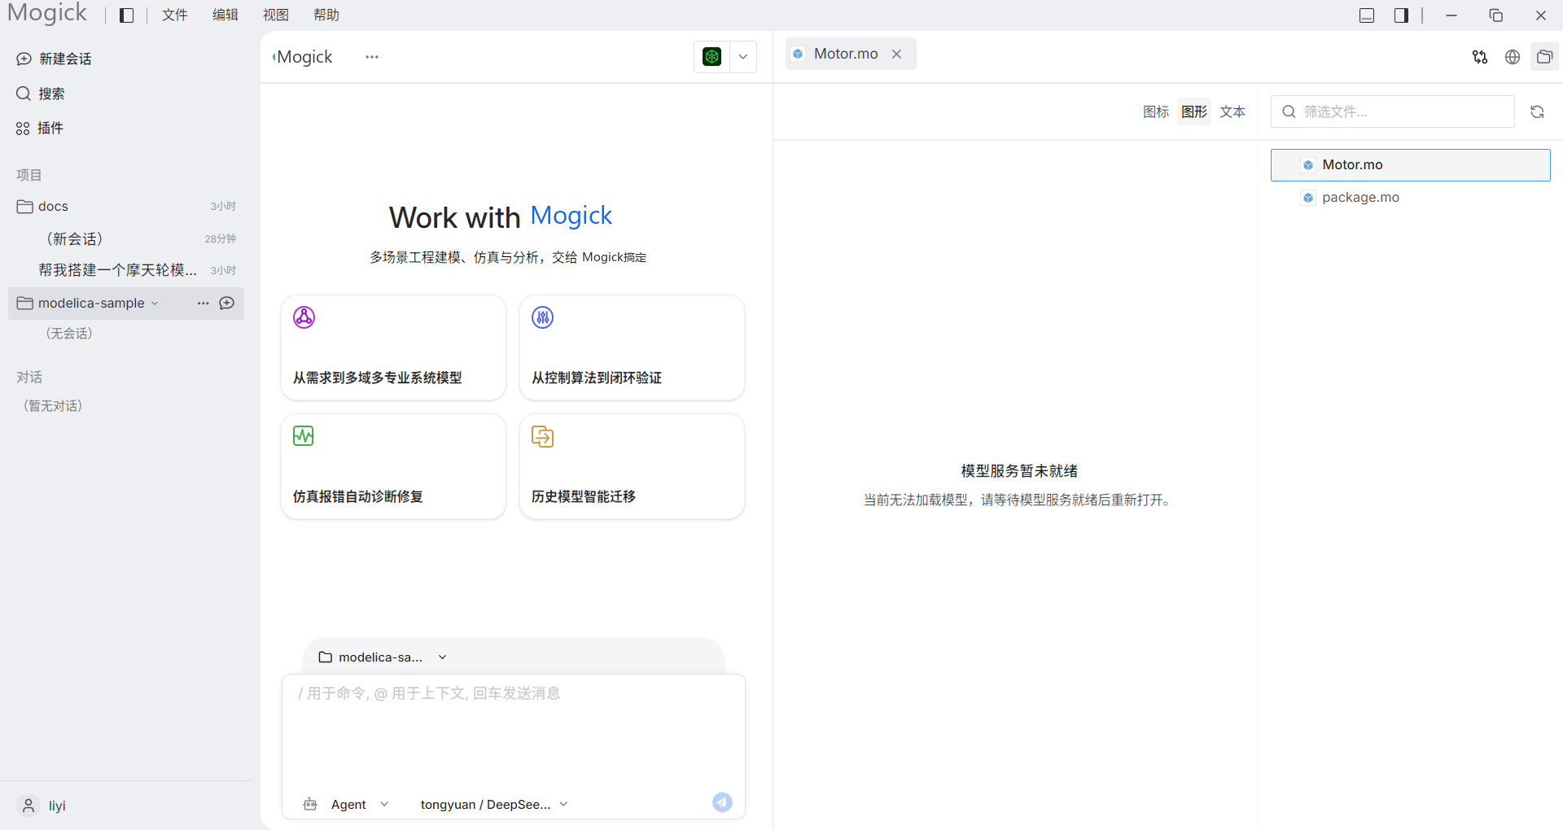This screenshot has width=1563, height=830.
Task: Start a new conversation with 新建会话
Action: (55, 59)
